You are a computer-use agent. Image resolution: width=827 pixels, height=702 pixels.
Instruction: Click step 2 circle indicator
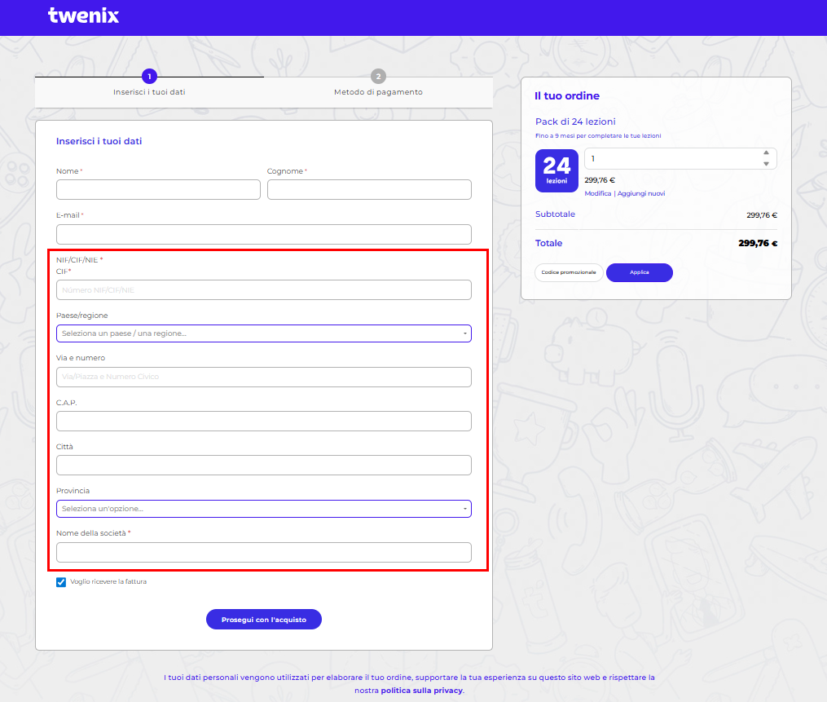click(378, 77)
